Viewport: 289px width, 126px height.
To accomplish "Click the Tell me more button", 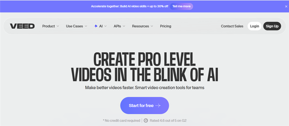I will point(181,6).
